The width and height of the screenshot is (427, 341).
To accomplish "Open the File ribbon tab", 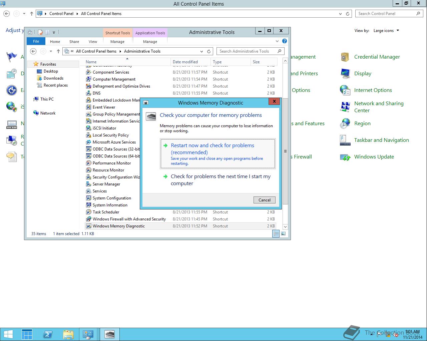I will pyautogui.click(x=36, y=41).
